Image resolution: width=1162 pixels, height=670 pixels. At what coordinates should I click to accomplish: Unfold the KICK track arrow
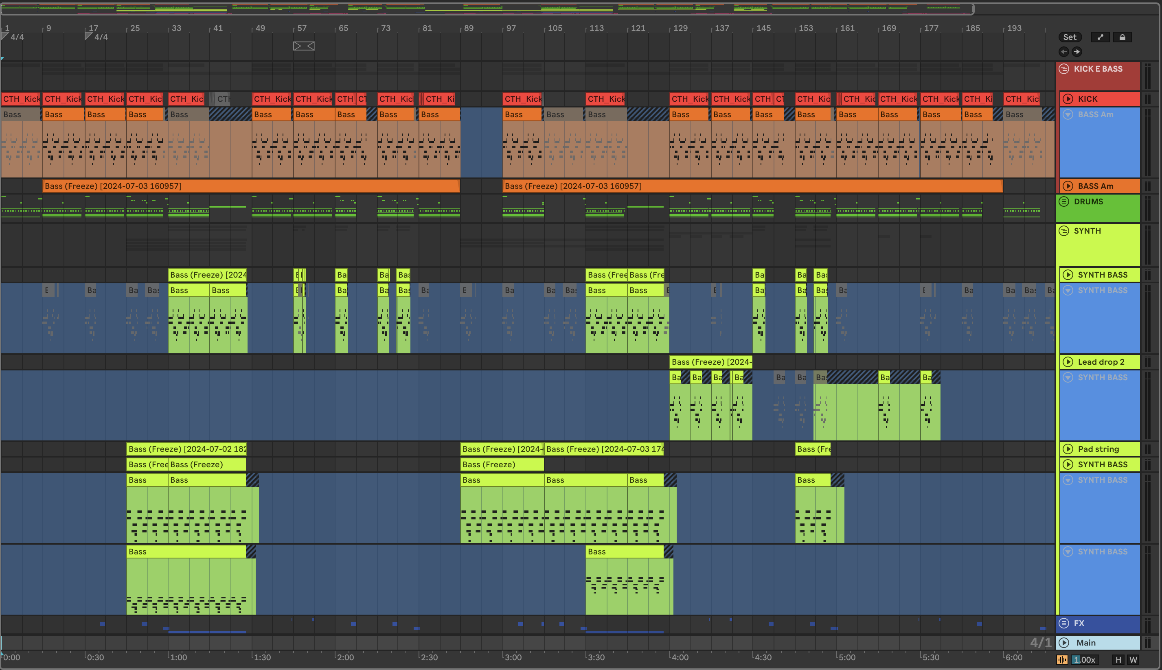[x=1068, y=99]
